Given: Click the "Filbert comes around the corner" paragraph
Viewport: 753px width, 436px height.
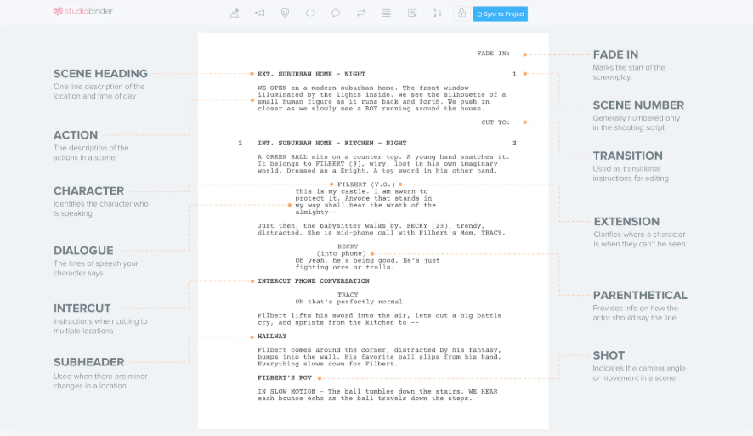Looking at the screenshot, I should [379, 357].
